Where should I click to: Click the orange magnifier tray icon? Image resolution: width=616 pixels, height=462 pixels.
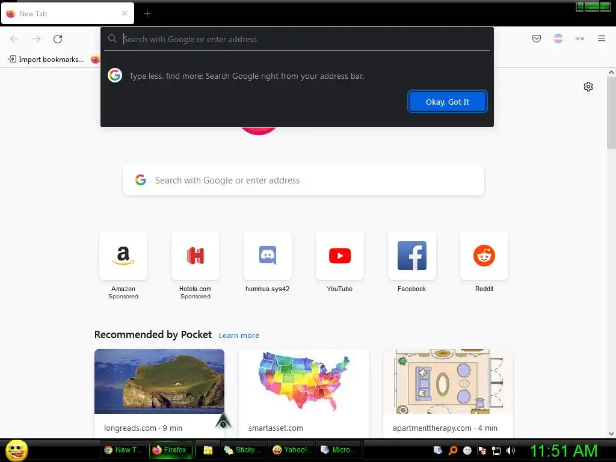coord(452,450)
